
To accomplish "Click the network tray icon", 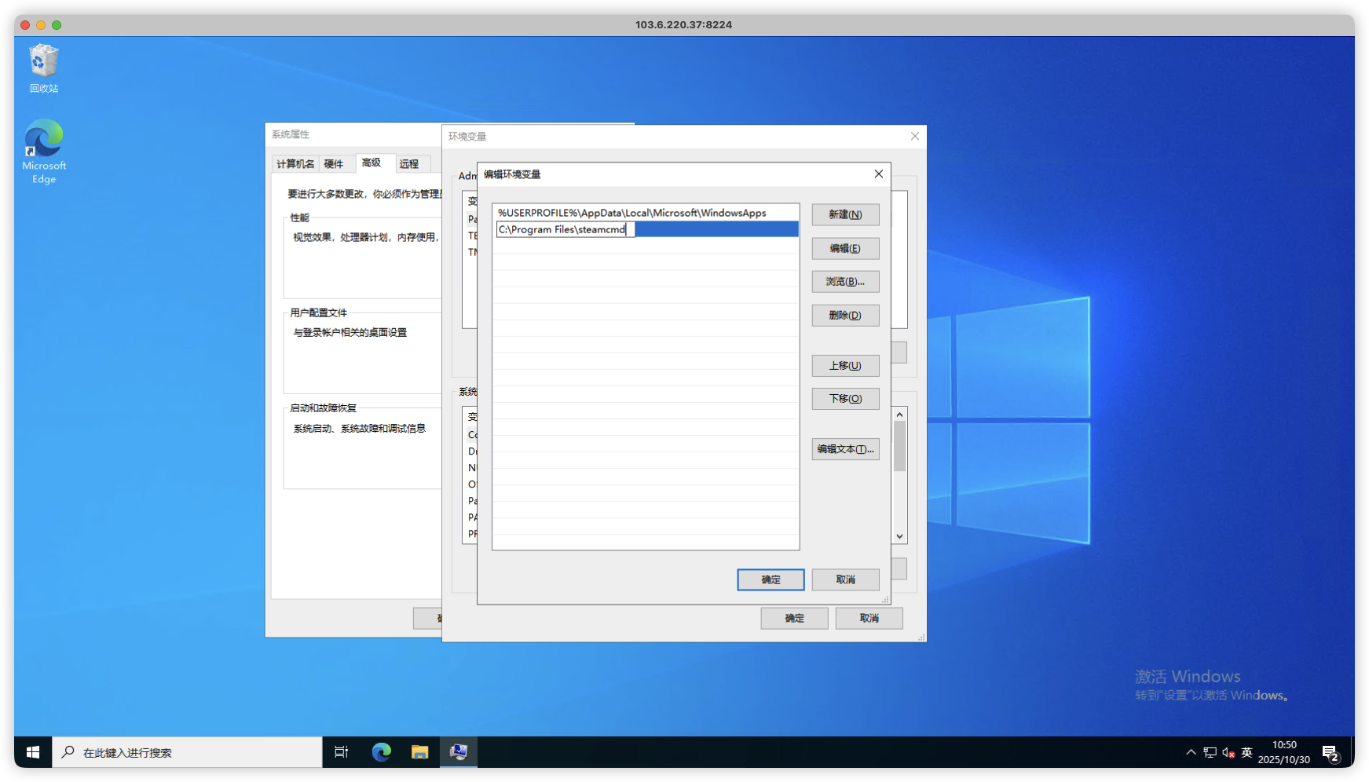I will coord(1210,753).
